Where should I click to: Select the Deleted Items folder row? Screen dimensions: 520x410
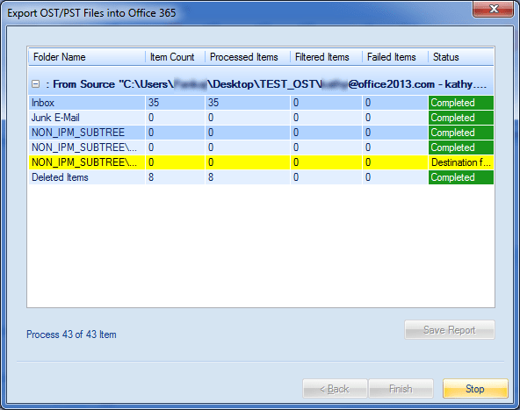261,177
